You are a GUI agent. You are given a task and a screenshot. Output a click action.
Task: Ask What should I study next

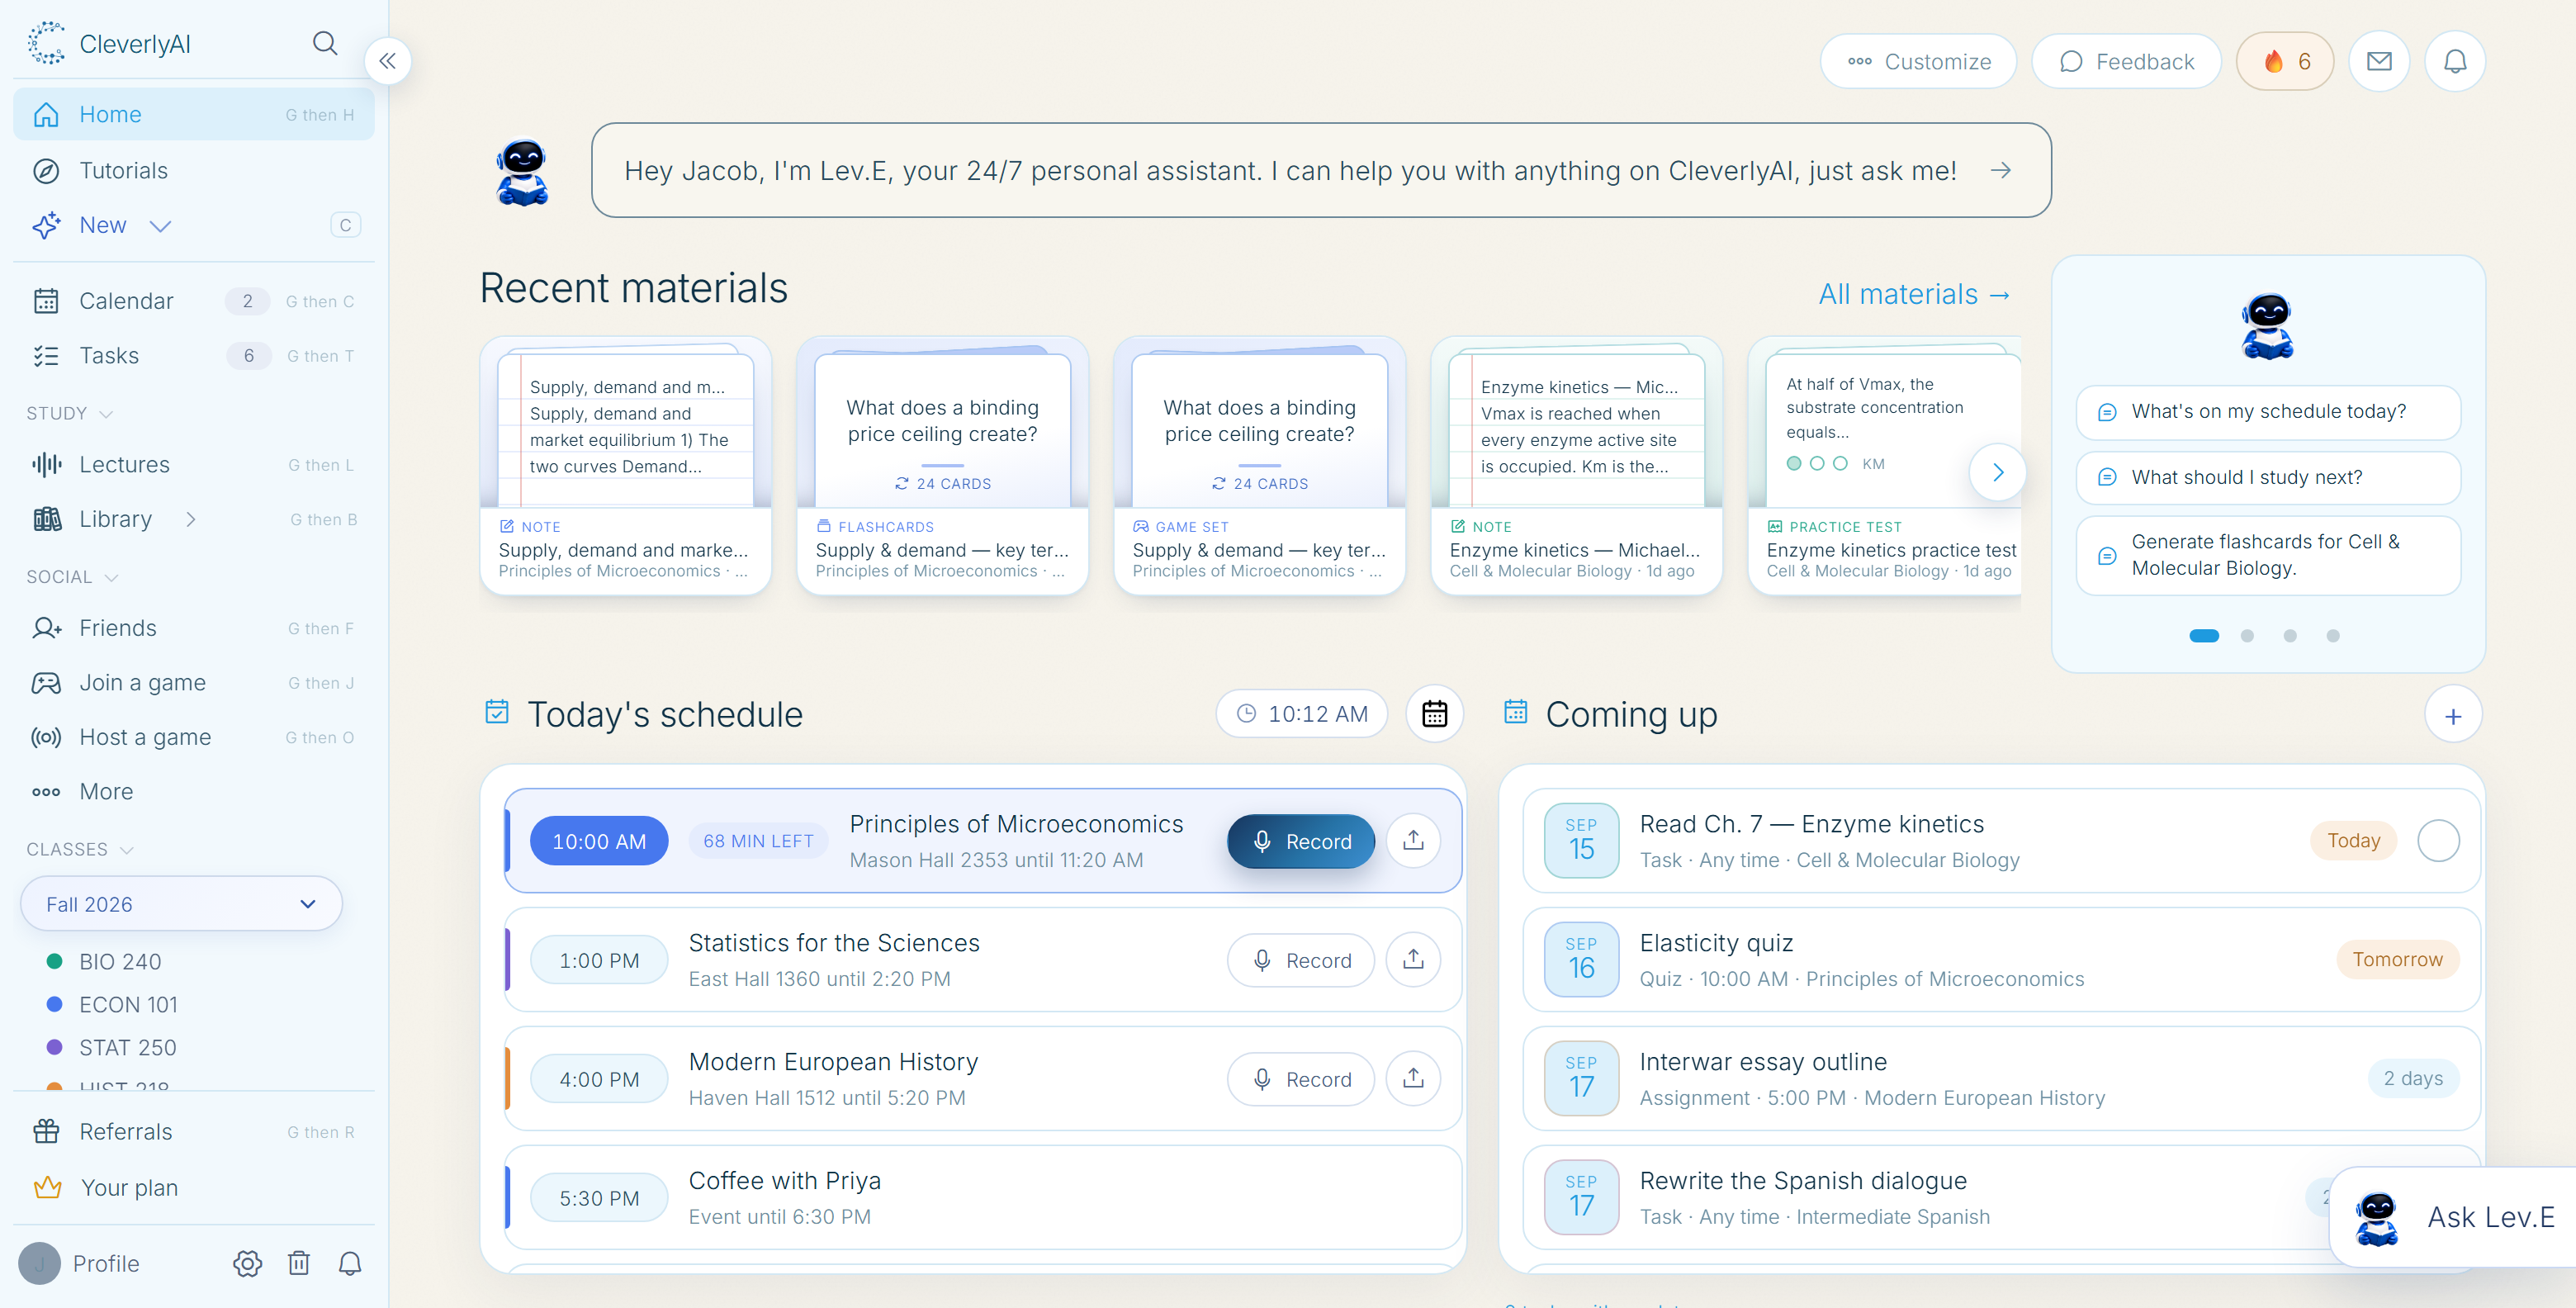point(2268,477)
